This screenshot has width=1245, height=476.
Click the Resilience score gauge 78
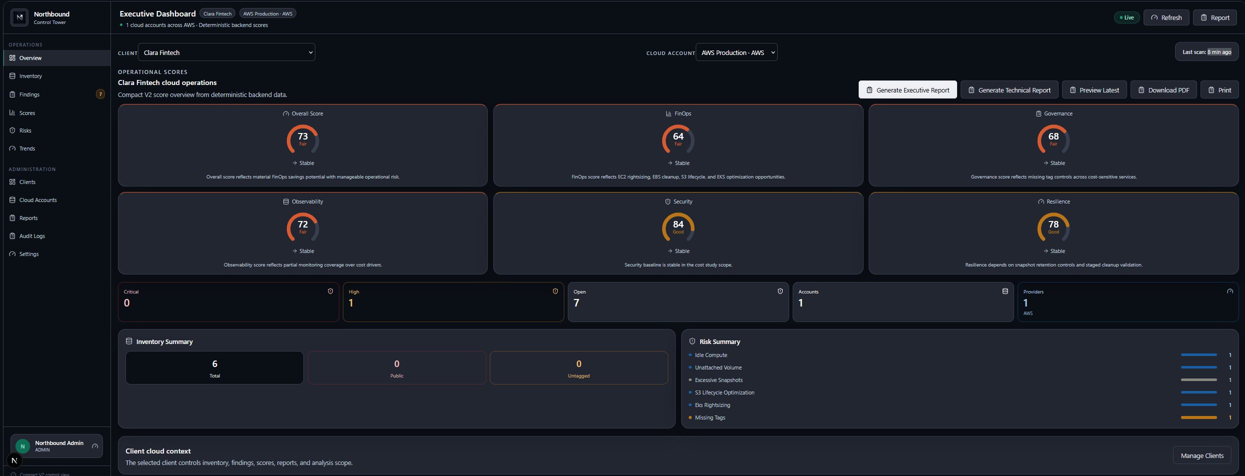click(x=1054, y=227)
